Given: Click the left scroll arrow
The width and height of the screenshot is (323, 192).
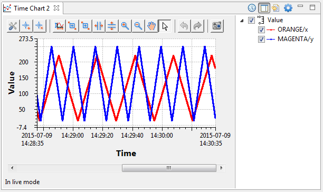Looking at the screenshot, I should [12, 168].
